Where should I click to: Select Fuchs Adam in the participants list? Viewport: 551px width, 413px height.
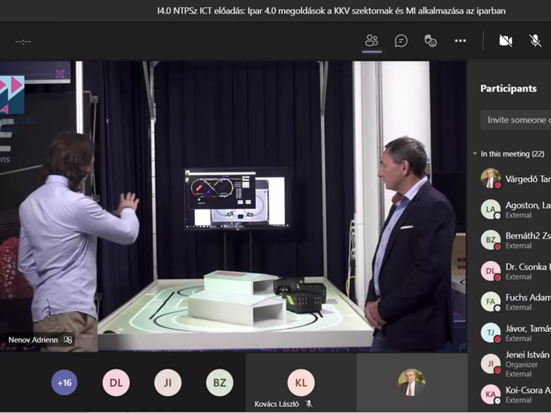pos(527,298)
